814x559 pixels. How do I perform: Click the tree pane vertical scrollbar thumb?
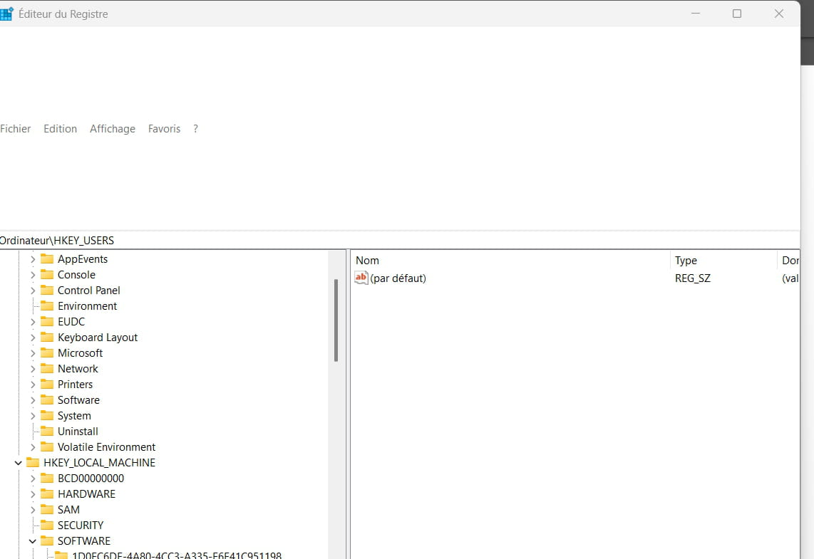pos(336,320)
